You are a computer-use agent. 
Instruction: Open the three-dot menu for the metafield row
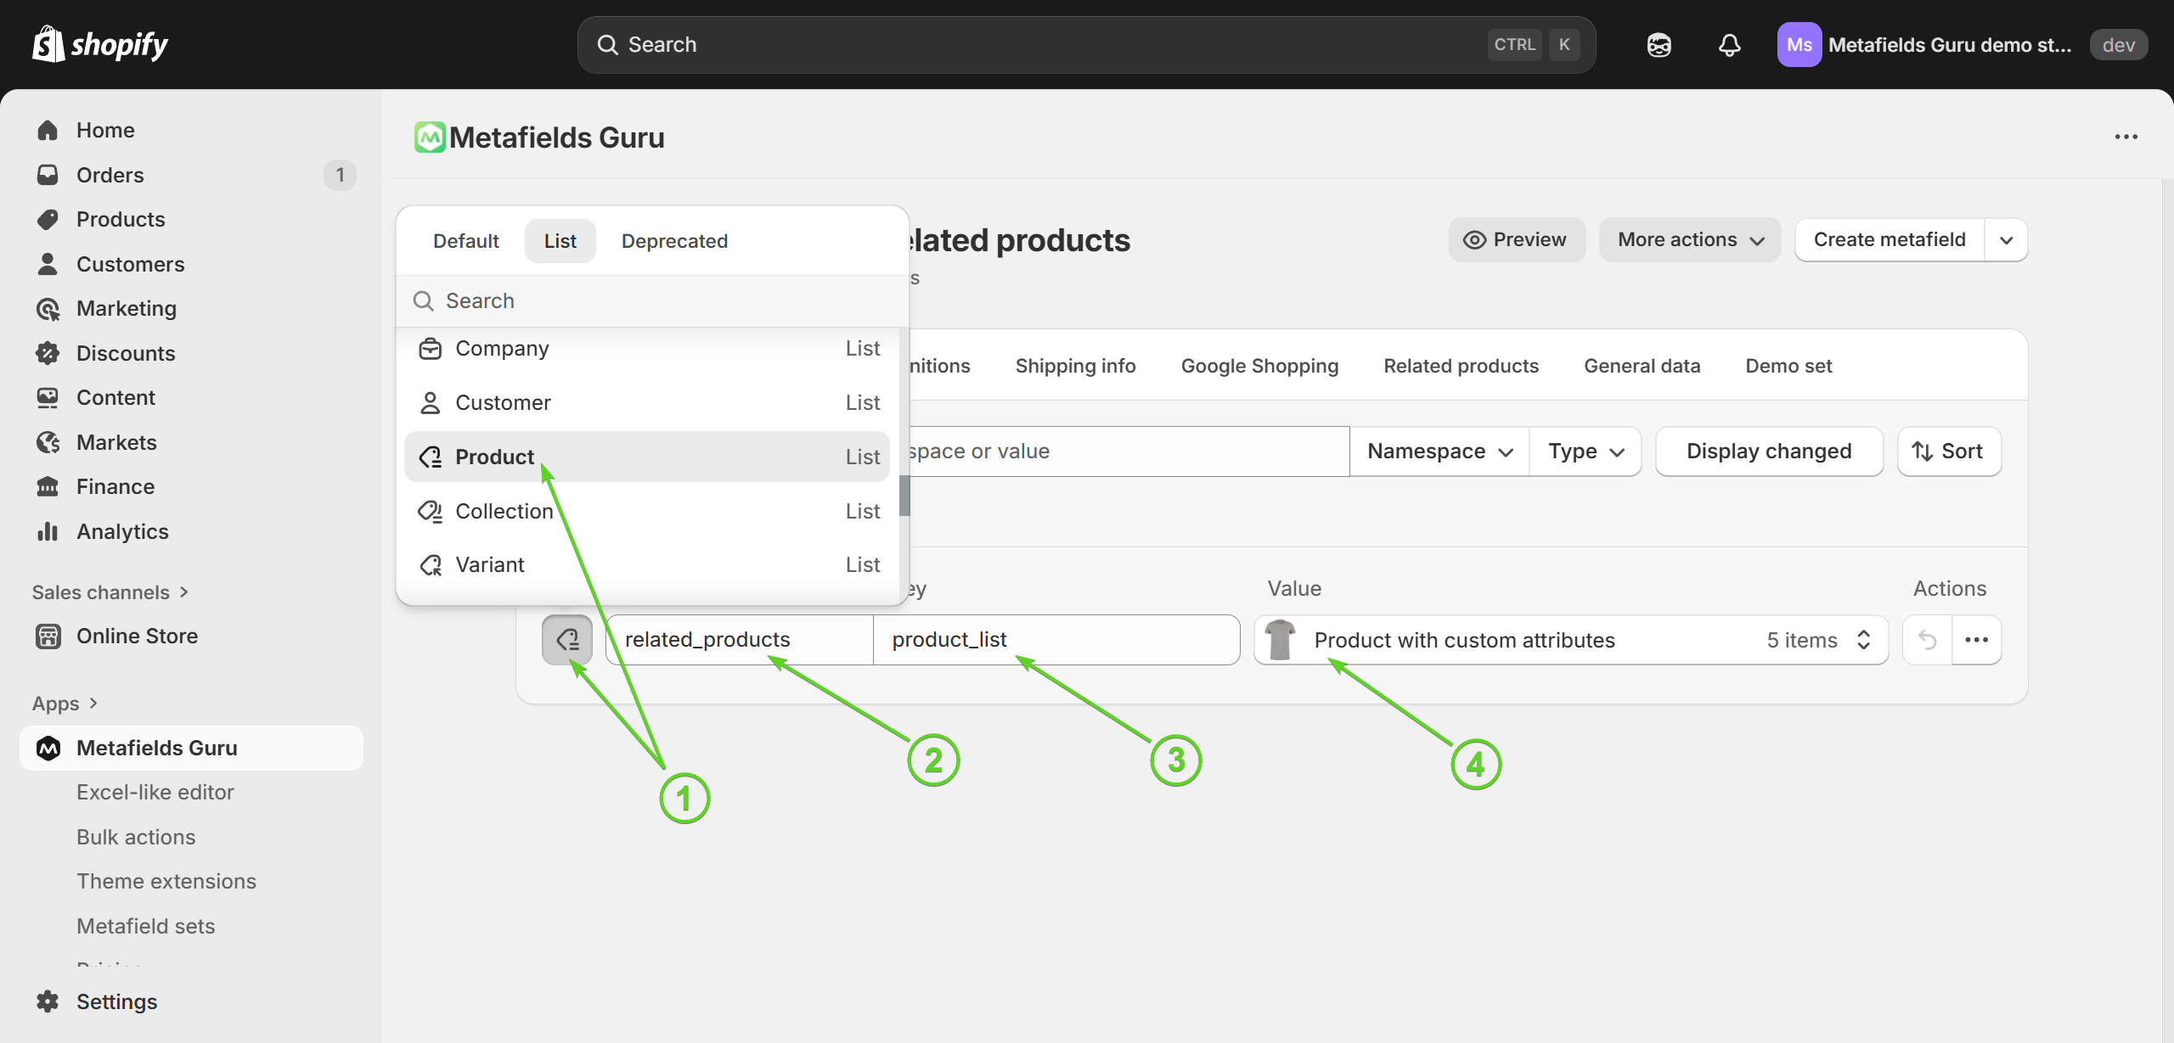click(1976, 640)
